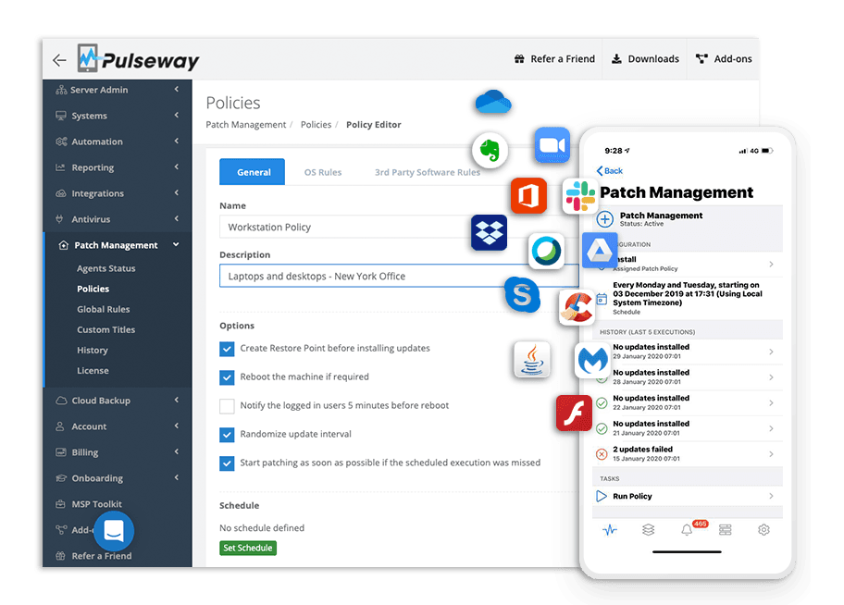Click the Skype icon
Image resolution: width=844 pixels, height=605 pixels.
(522, 295)
